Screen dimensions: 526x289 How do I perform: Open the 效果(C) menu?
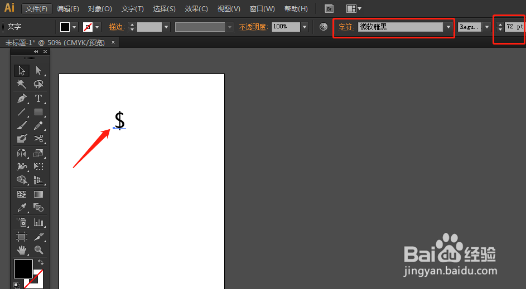[x=196, y=9]
